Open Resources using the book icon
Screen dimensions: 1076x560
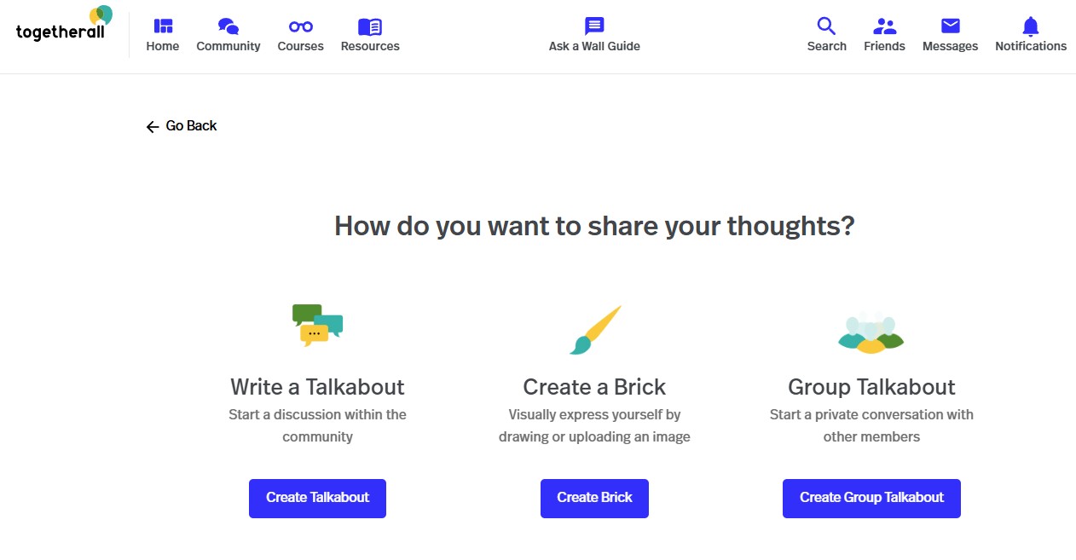pyautogui.click(x=369, y=26)
